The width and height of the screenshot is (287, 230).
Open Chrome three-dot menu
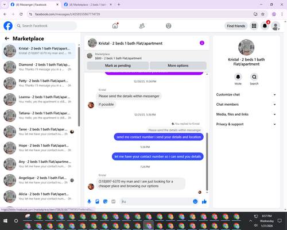tap(282, 14)
